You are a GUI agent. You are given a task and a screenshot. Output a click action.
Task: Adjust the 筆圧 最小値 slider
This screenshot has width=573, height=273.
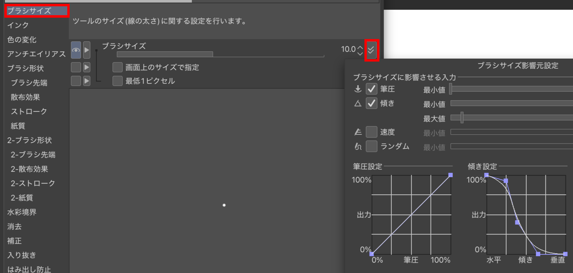(x=512, y=89)
